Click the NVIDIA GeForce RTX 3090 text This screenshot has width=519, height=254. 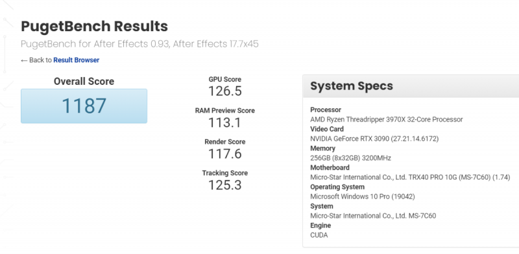(x=374, y=139)
